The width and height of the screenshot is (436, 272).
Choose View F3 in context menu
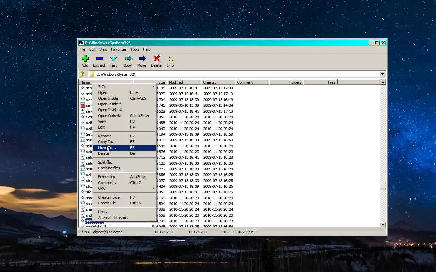pos(124,121)
